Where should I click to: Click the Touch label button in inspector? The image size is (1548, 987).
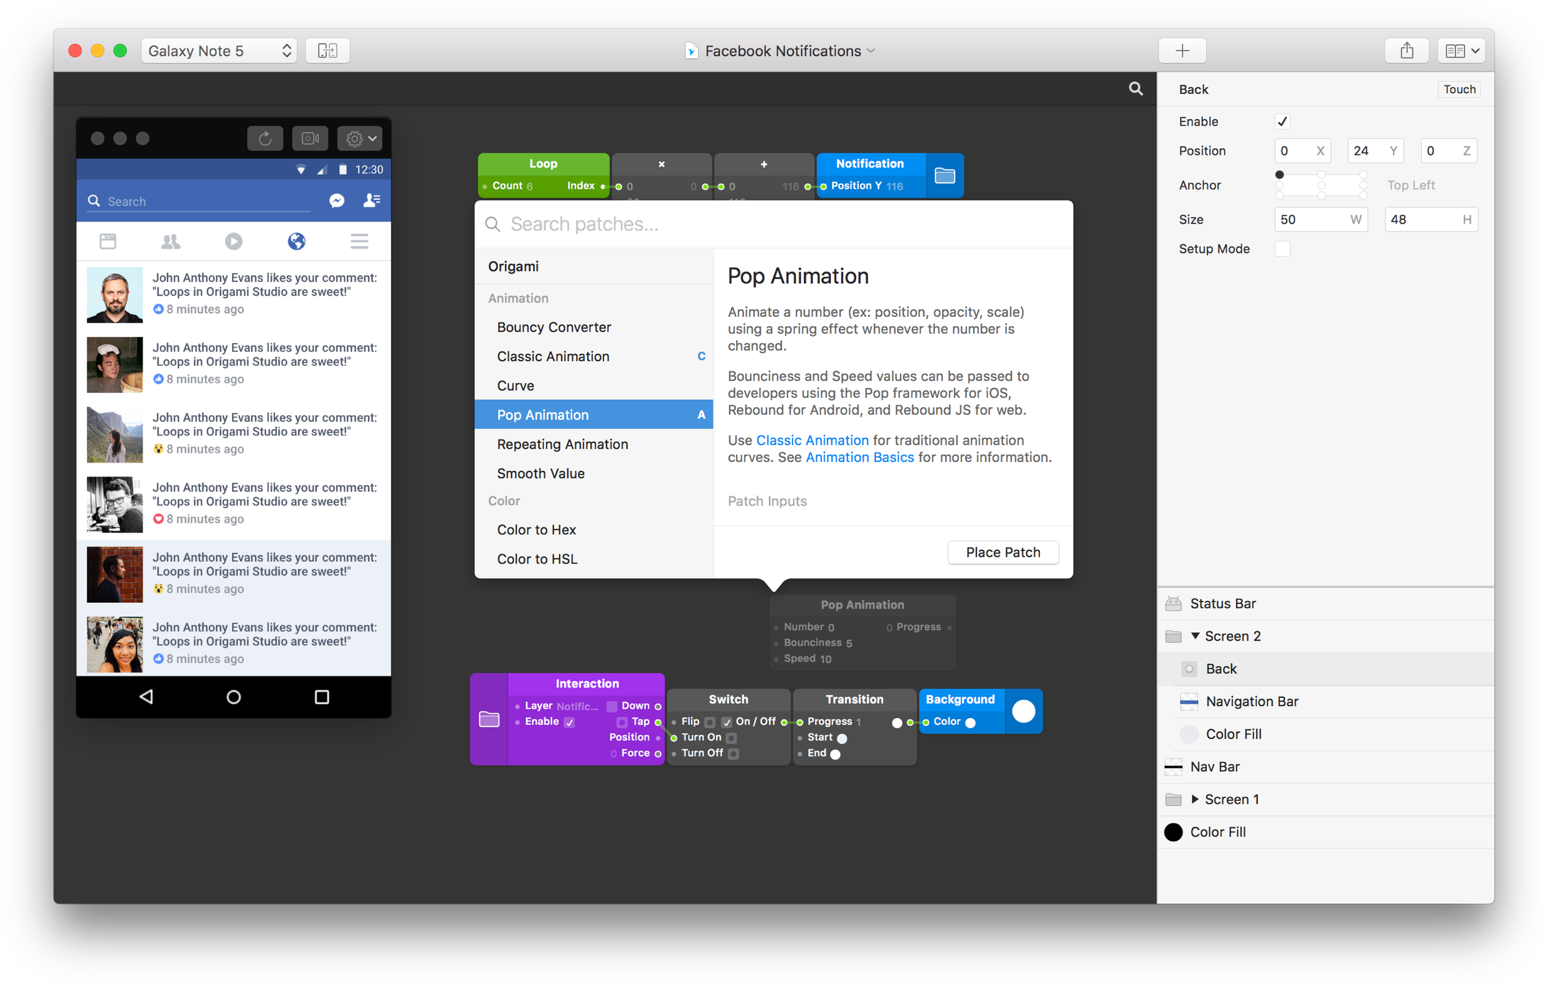pyautogui.click(x=1460, y=88)
